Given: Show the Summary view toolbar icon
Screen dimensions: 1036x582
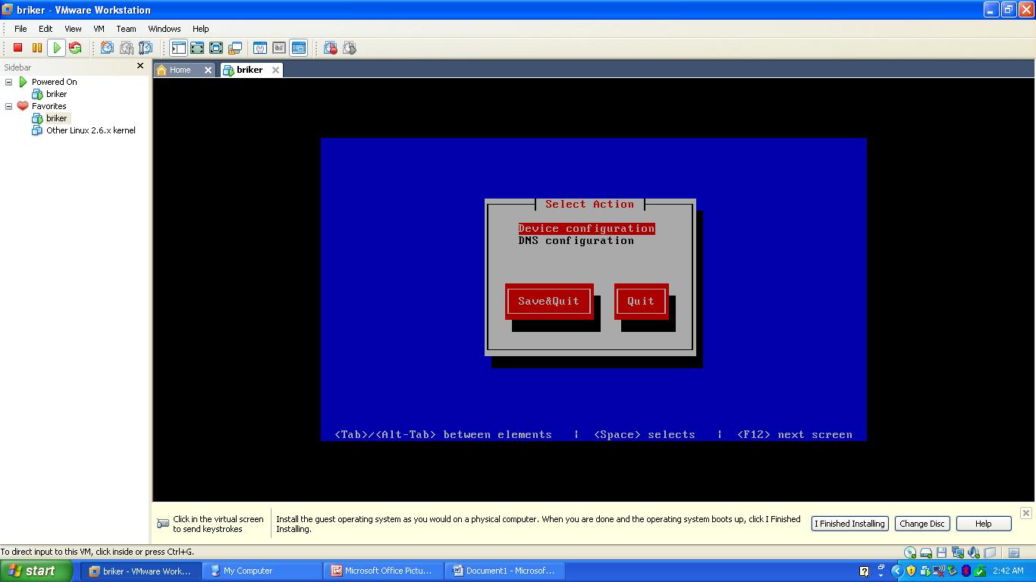Looking at the screenshot, I should (260, 48).
